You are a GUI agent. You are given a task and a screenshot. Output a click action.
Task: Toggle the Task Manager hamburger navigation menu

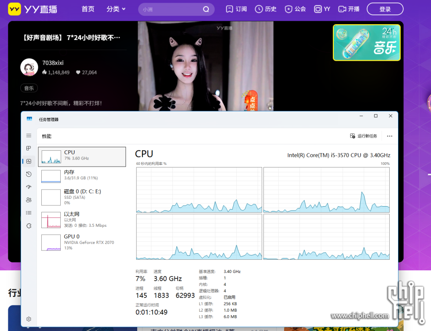(x=29, y=135)
